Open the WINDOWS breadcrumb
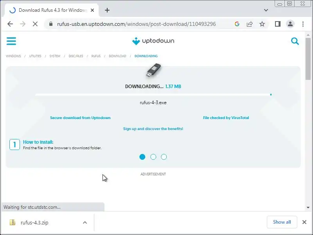Screen dimensions: 313x235 click(x=13, y=56)
